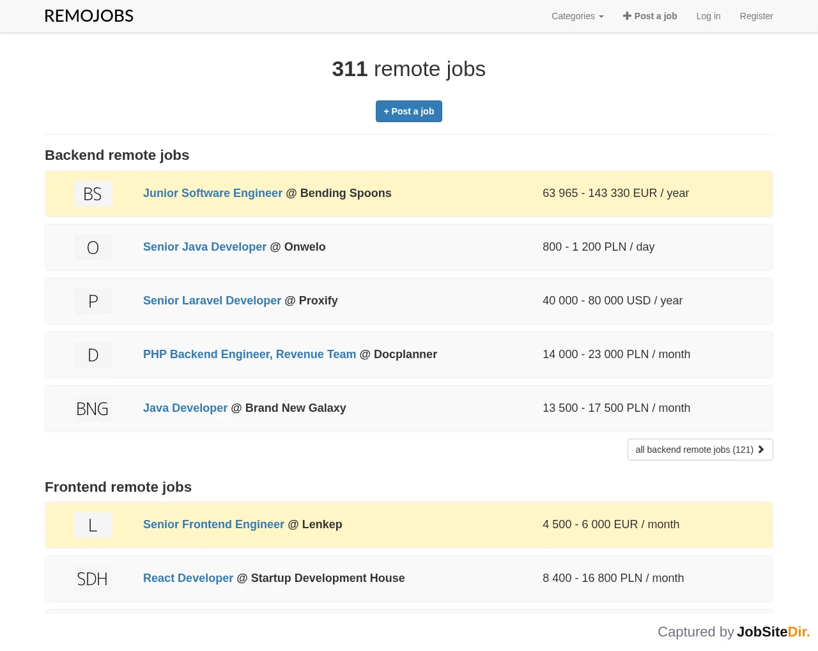Click the salary 63 965 - 143 330 EUR / year
The image size is (818, 651).
[x=615, y=193]
